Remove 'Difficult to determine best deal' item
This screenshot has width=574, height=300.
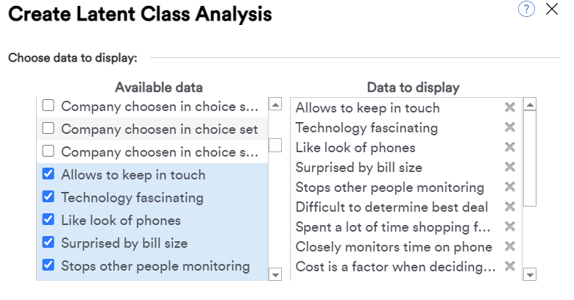click(510, 207)
